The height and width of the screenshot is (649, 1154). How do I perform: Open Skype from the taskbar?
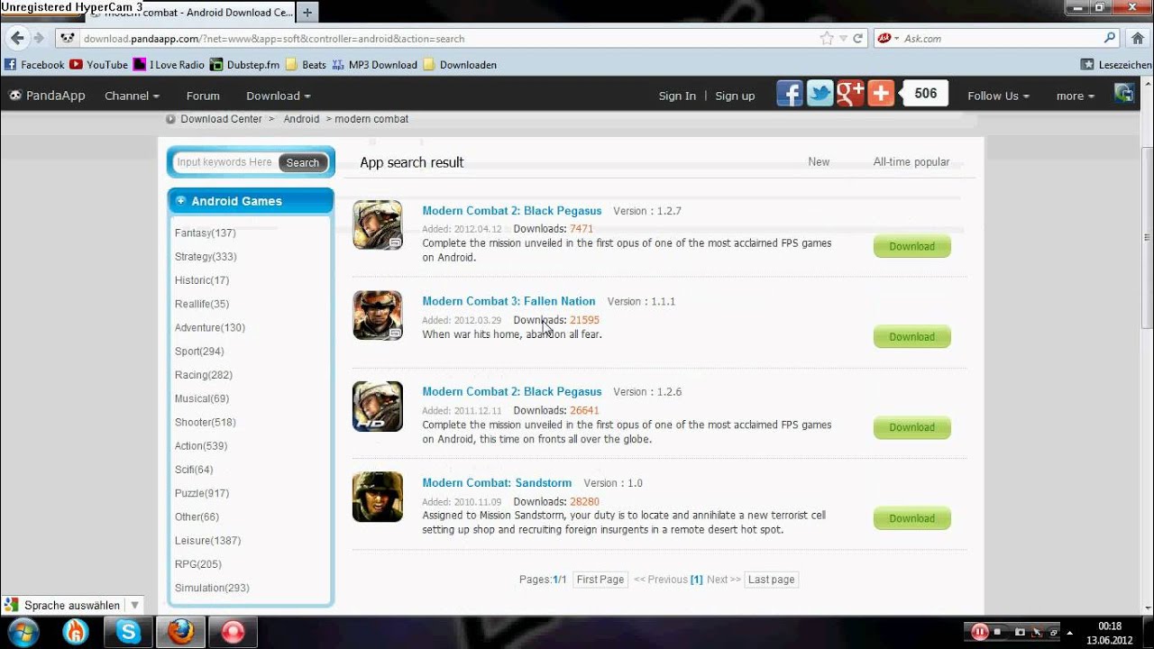(129, 633)
